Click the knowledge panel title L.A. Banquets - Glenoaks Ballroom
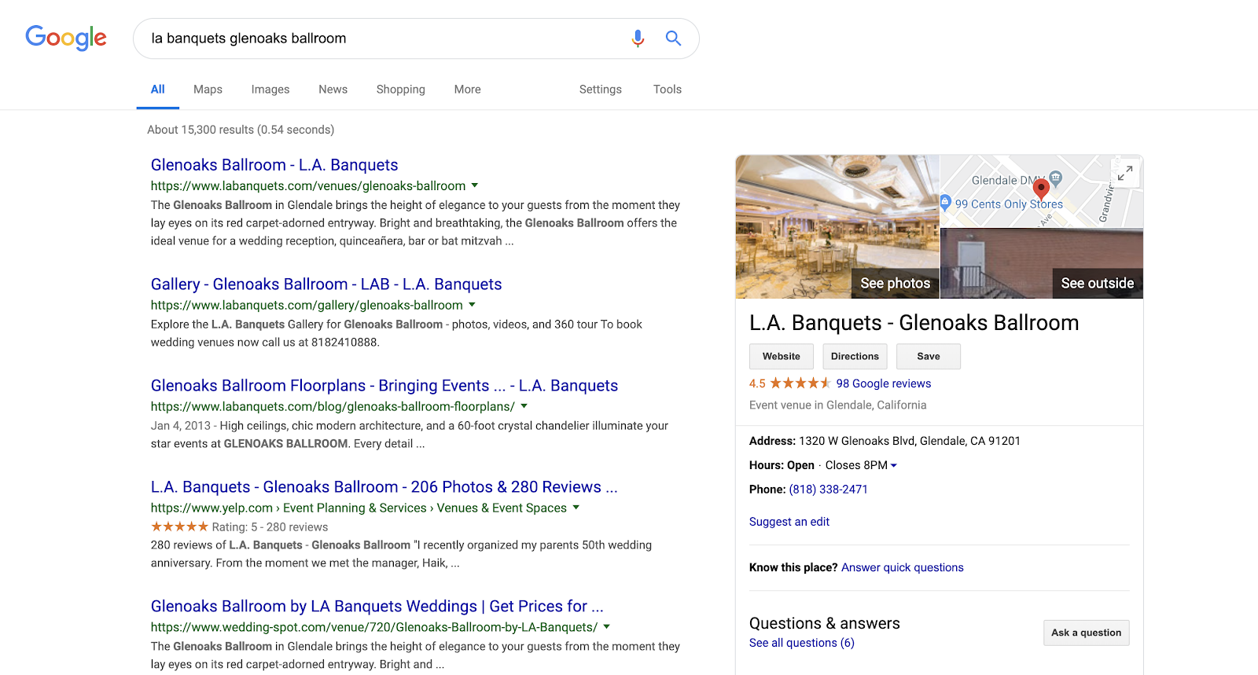Viewport: 1258px width, 675px height. click(914, 323)
